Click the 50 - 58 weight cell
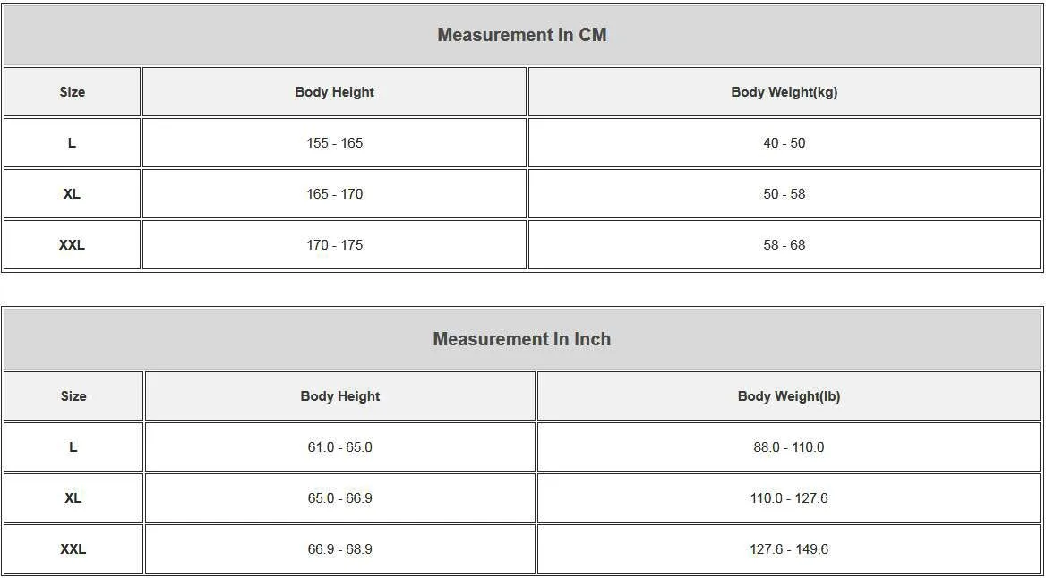Screen dimensions: 1046x578 click(x=784, y=194)
